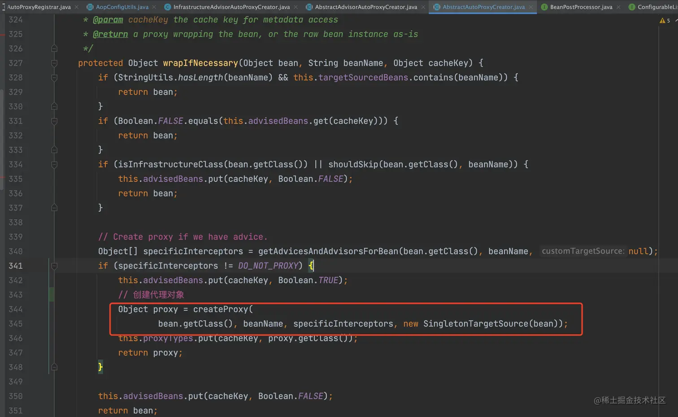Click targetSourcedBeans on line 328
678x417 pixels.
(x=363, y=77)
